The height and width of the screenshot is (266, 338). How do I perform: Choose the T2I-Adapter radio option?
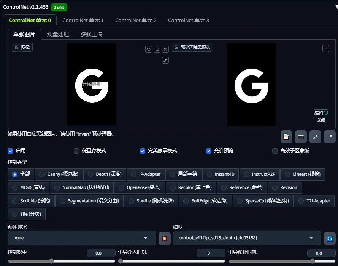point(314,201)
